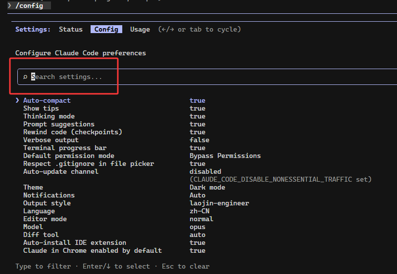Change the Bypass Permissions value
The height and width of the screenshot is (274, 397).
225,156
